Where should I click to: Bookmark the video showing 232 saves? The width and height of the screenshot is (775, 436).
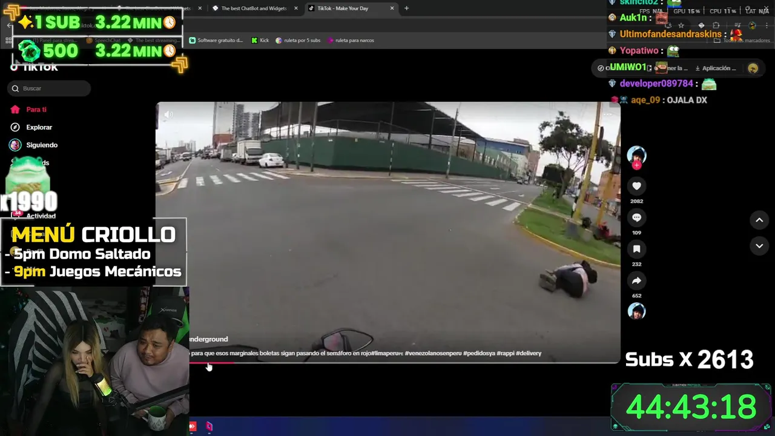click(636, 249)
